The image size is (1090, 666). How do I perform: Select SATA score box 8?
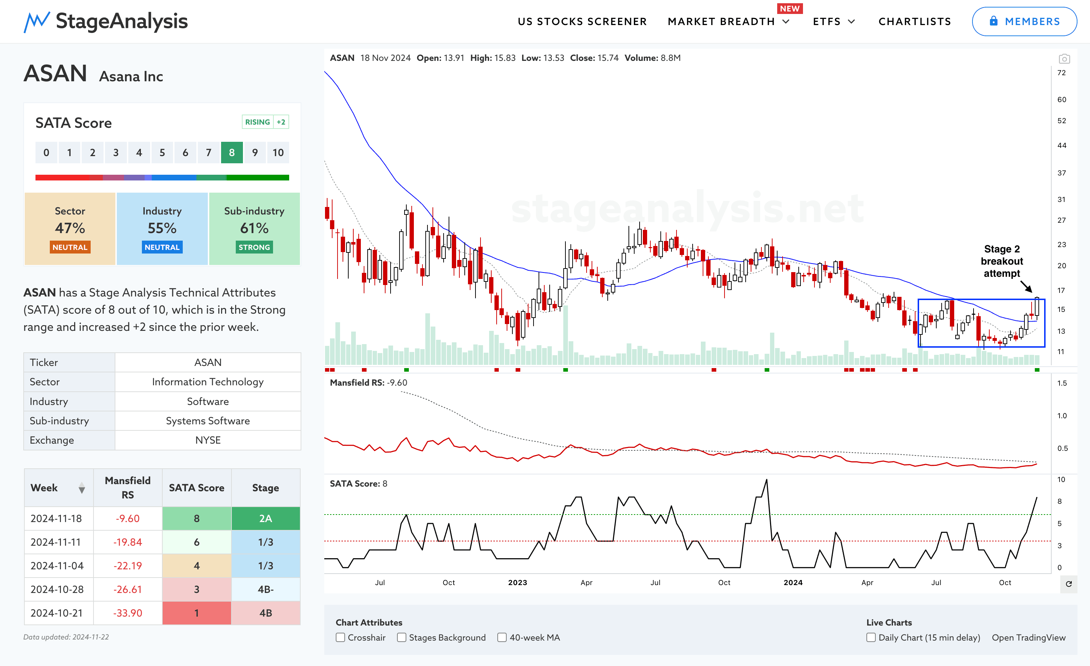pos(232,153)
